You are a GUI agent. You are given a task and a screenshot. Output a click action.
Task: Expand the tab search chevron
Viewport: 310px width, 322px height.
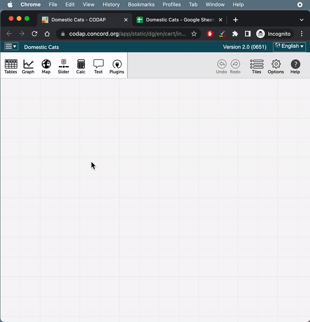pos(301,20)
